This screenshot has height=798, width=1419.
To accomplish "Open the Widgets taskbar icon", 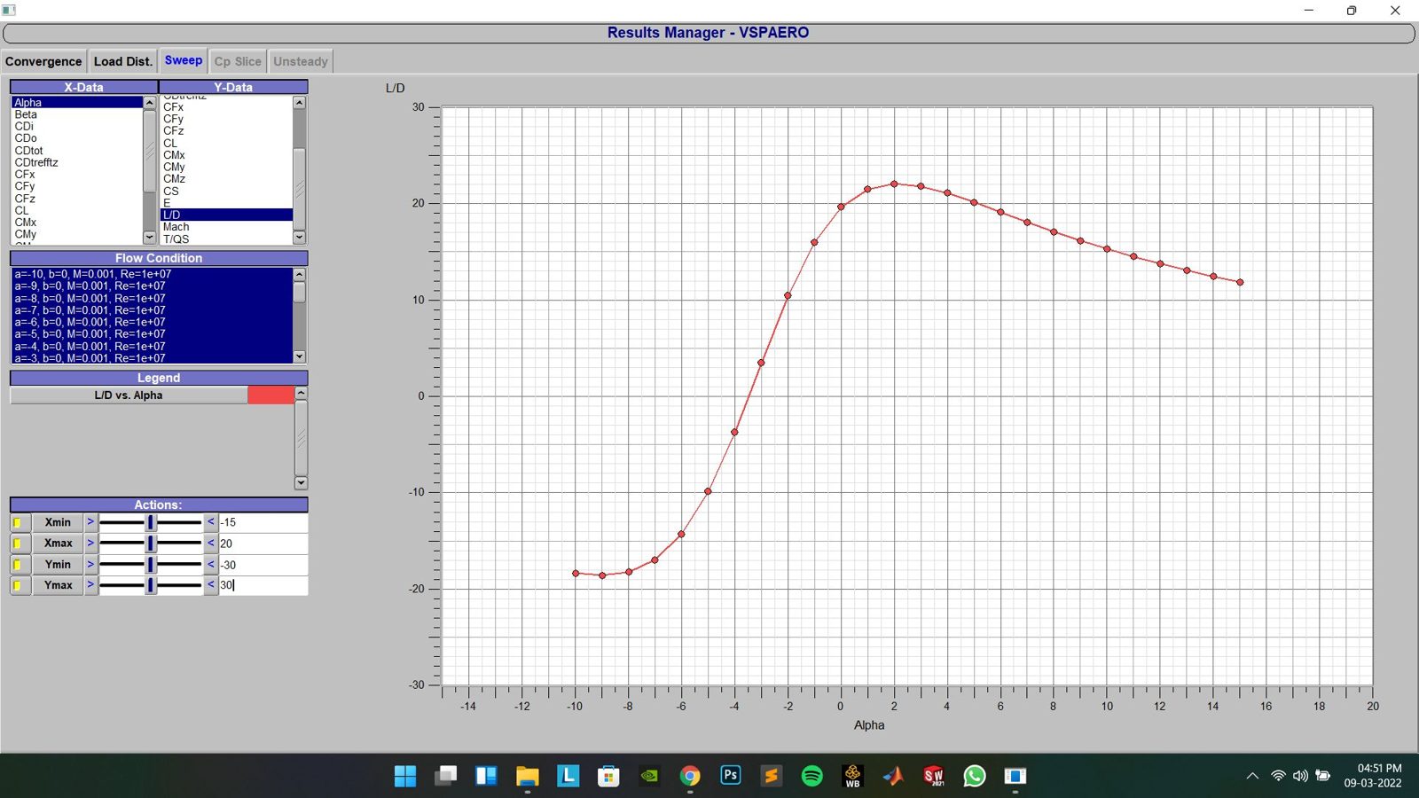I will tap(487, 776).
